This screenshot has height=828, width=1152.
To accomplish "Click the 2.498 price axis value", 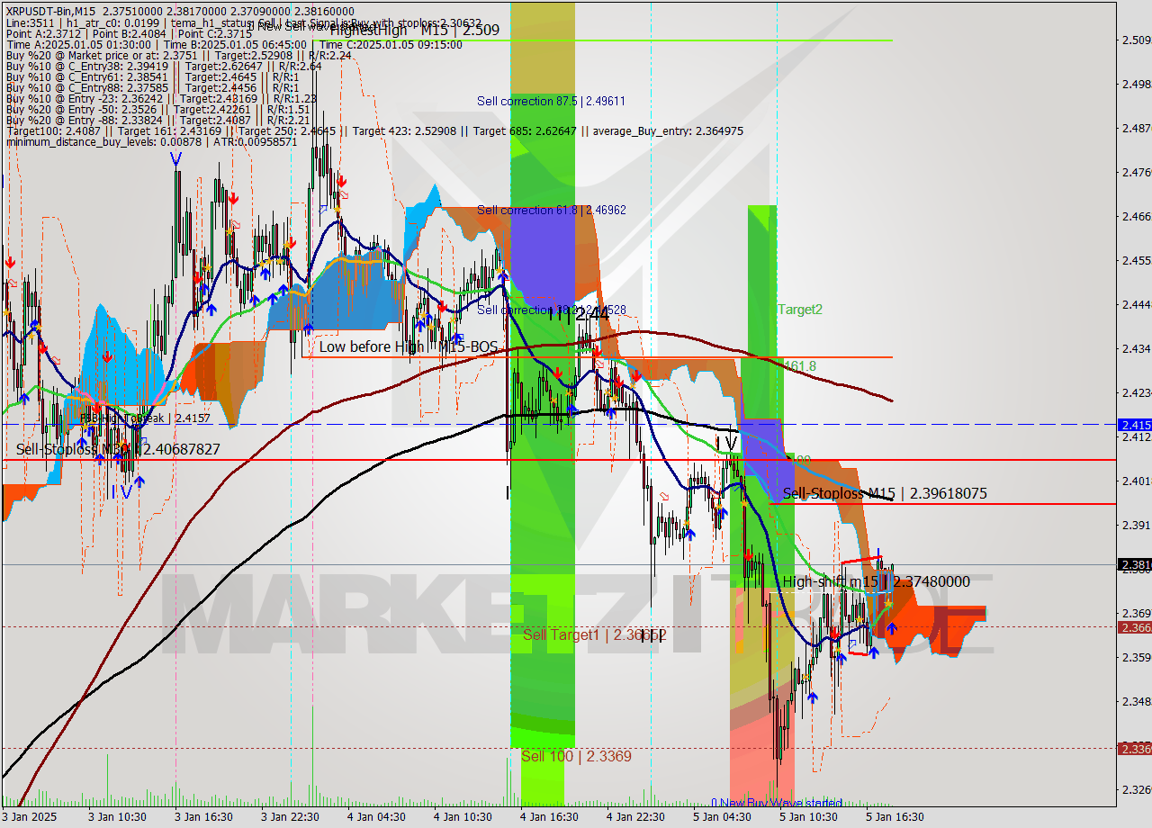I will [x=1135, y=84].
